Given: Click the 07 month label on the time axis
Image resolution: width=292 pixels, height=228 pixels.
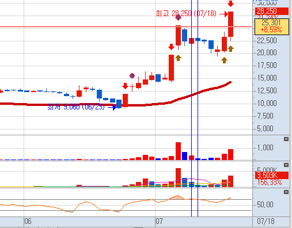Looking at the screenshot, I should coord(159,221).
